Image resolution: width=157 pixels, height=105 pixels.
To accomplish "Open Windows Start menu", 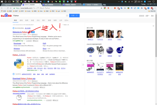I will tap(2, 2).
